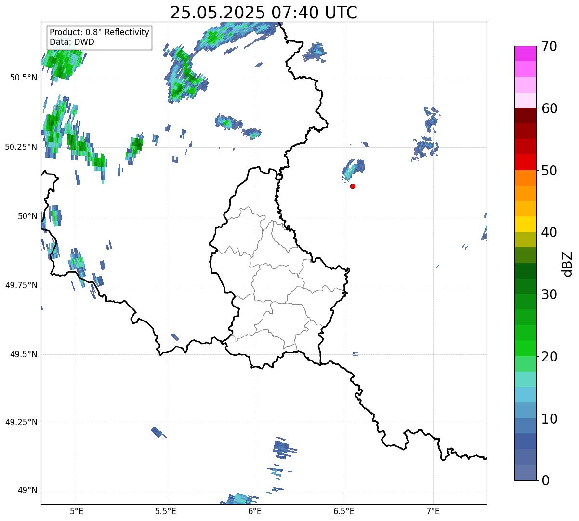Screen dimensions: 579x521
Task: Click the "Data: DWD" label
Action: pos(72,42)
